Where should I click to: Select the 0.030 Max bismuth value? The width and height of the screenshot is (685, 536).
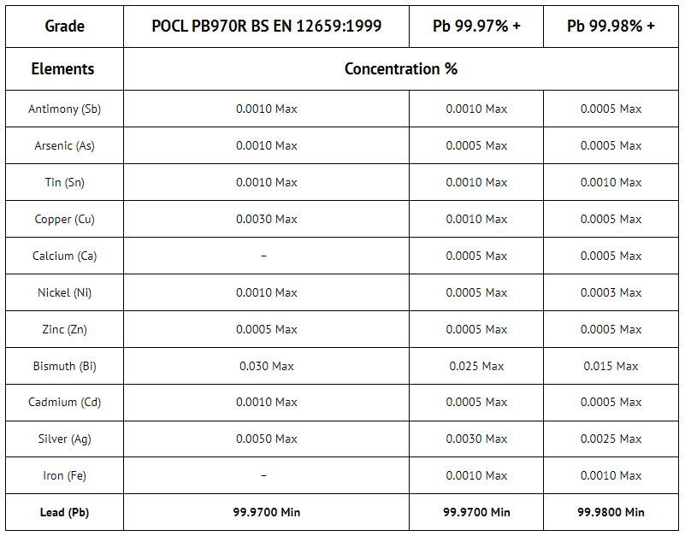[x=266, y=366]
